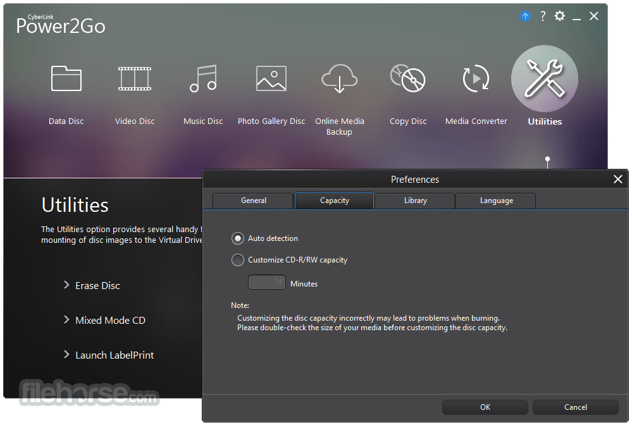Click the Online Media Backup label
632x425 pixels.
[x=339, y=126]
